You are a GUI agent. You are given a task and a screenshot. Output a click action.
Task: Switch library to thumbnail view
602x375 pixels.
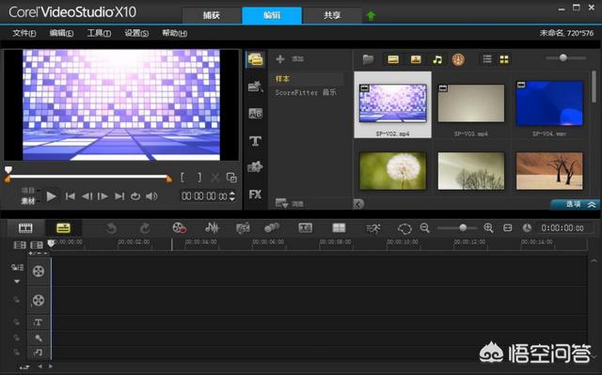click(504, 59)
